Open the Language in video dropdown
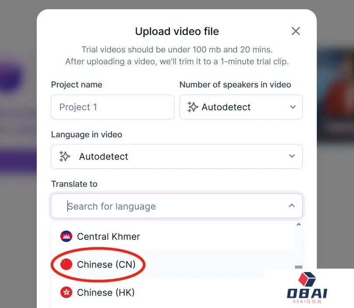354x308 pixels. (176, 156)
